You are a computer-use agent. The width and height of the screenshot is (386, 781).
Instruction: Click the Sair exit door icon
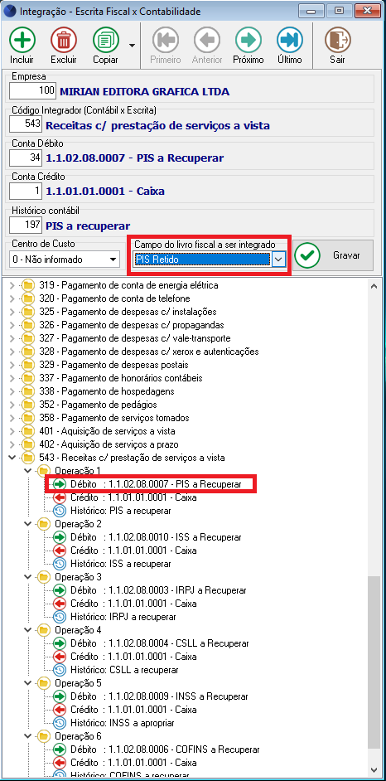pyautogui.click(x=337, y=40)
